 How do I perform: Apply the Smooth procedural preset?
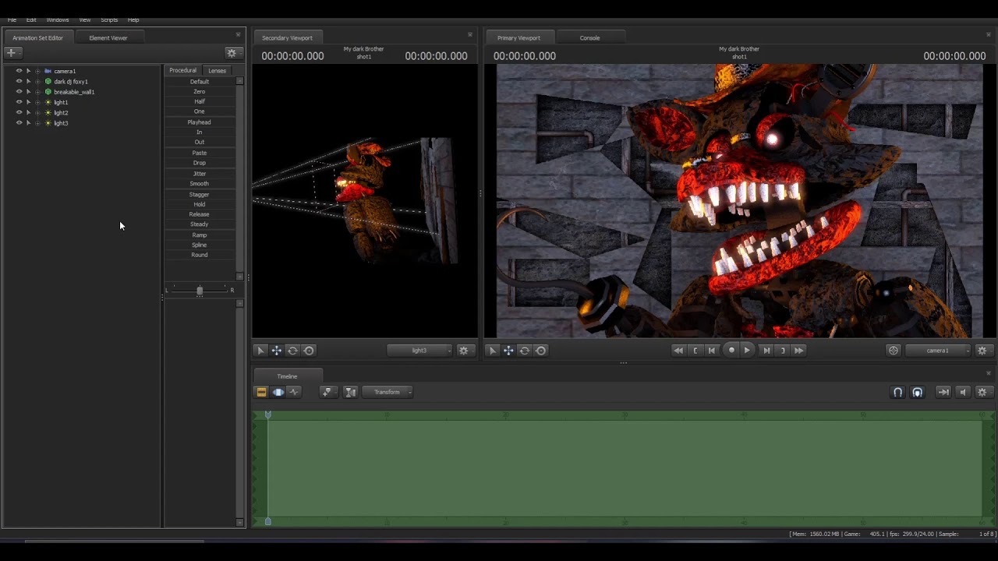[x=199, y=184]
